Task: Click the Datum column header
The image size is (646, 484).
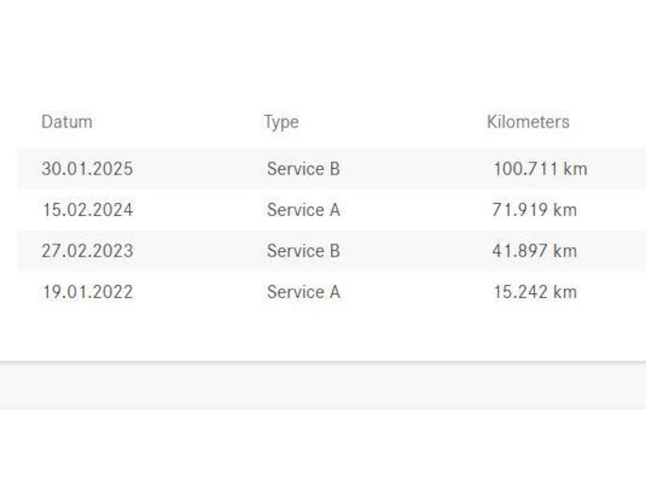Action: click(x=67, y=122)
